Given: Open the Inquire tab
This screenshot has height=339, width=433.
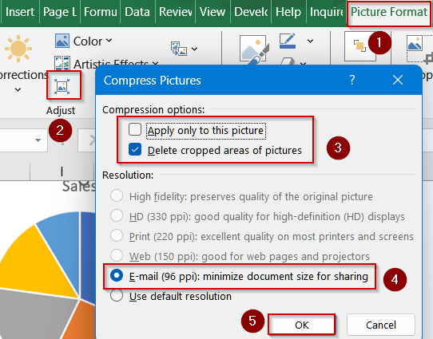Looking at the screenshot, I should point(327,12).
